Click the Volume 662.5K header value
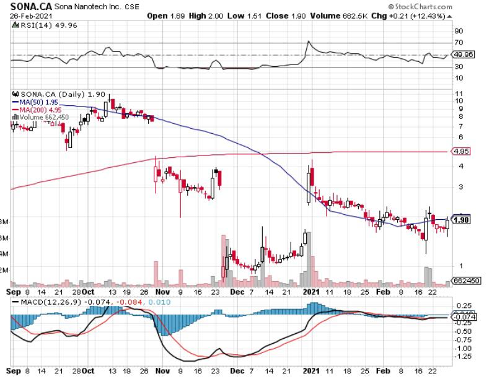Screen dimensions: 492x379 click(339, 15)
